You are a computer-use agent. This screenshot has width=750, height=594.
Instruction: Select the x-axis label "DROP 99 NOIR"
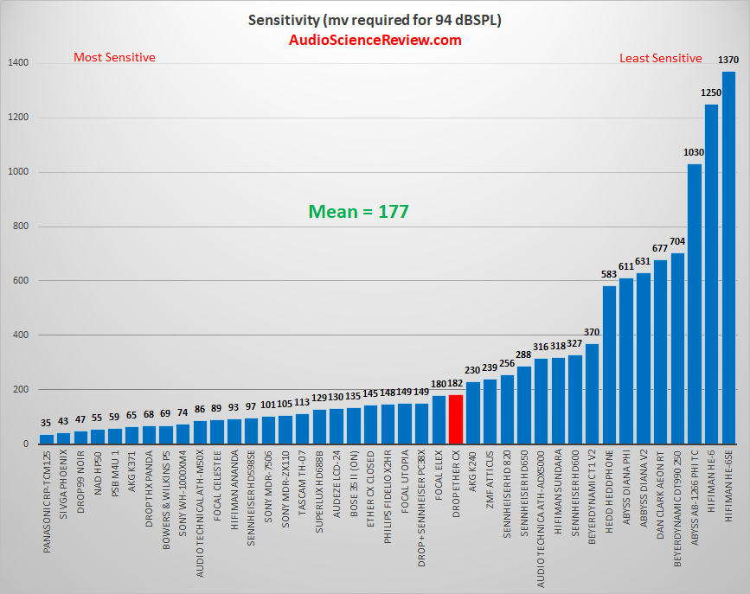click(80, 482)
